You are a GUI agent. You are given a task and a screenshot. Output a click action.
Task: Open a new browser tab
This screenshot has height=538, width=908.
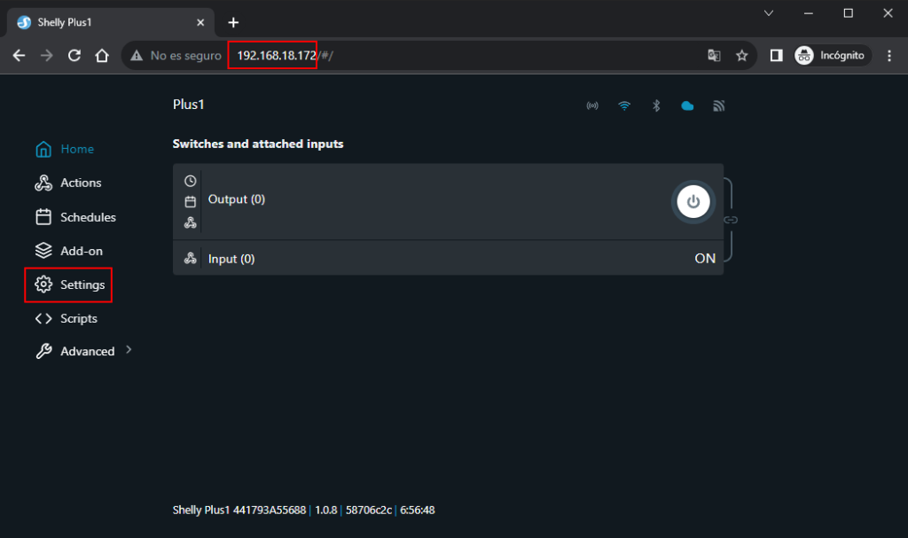coord(233,22)
